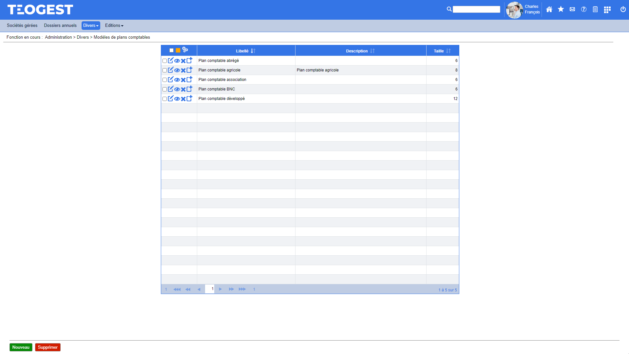This screenshot has height=354, width=629.
Task: Tick the Plan comptable abrégé checkbox
Action: click(x=164, y=61)
